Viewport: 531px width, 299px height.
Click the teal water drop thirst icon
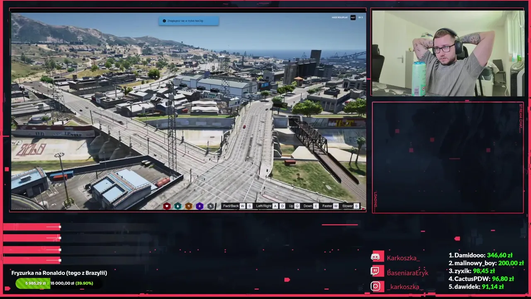178,206
